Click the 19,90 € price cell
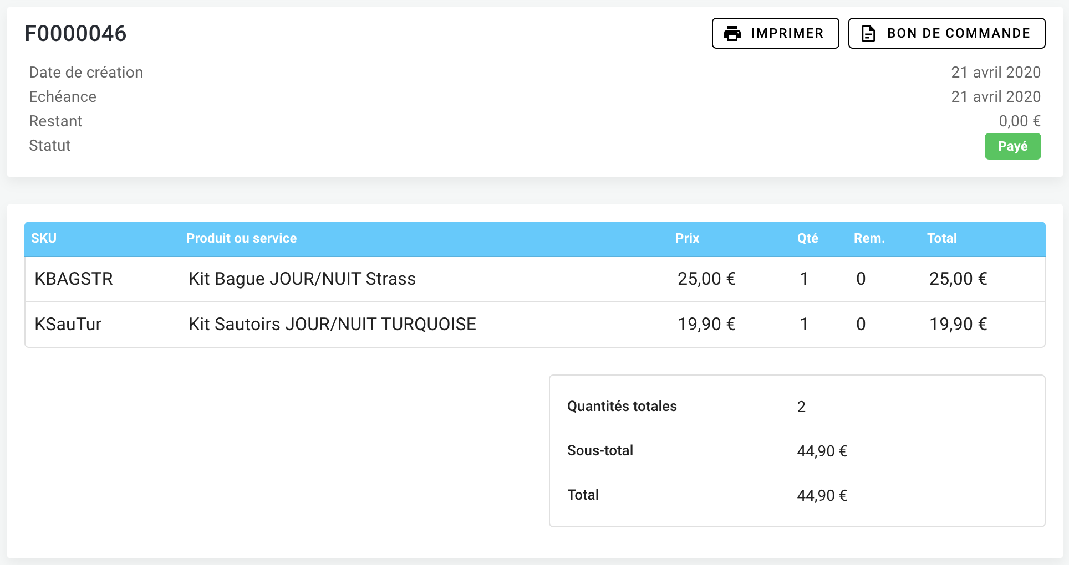The height and width of the screenshot is (565, 1069). tap(706, 324)
